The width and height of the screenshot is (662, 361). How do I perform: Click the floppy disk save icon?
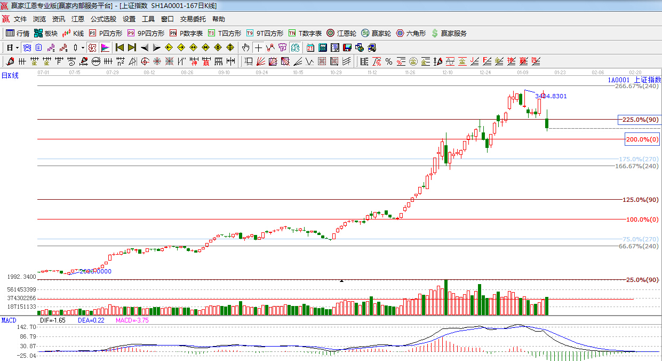347,48
